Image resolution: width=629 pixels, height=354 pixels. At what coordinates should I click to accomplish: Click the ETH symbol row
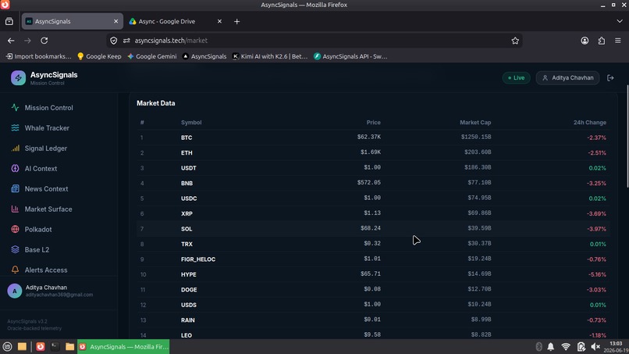[x=373, y=152]
